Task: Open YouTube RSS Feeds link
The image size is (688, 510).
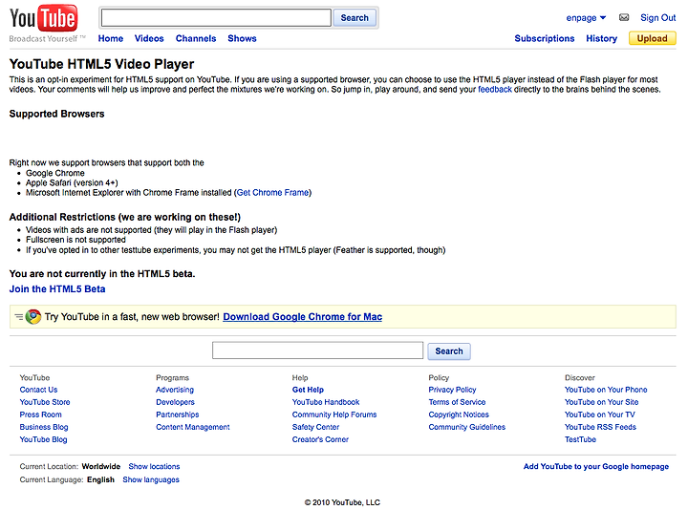Action: tap(600, 427)
